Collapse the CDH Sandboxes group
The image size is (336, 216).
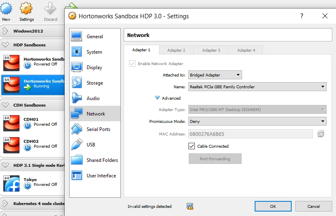tap(5, 105)
